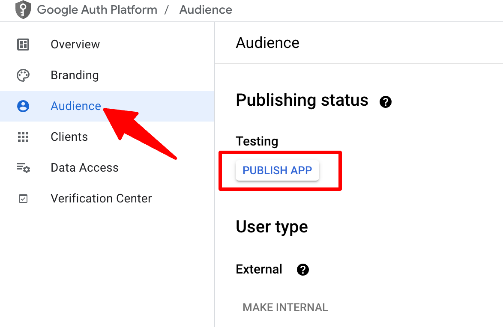Screen dimensions: 503x327
Task: Open Verification Center from sidebar
Action: [x=101, y=199]
